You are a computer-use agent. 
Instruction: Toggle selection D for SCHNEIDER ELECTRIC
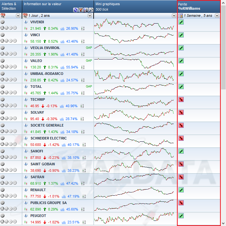click(15, 144)
